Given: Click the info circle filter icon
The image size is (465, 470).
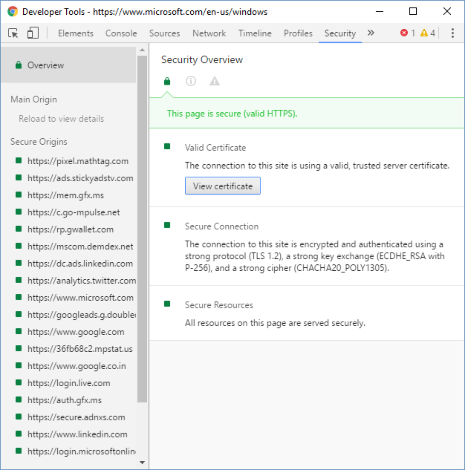Looking at the screenshot, I should (x=191, y=81).
